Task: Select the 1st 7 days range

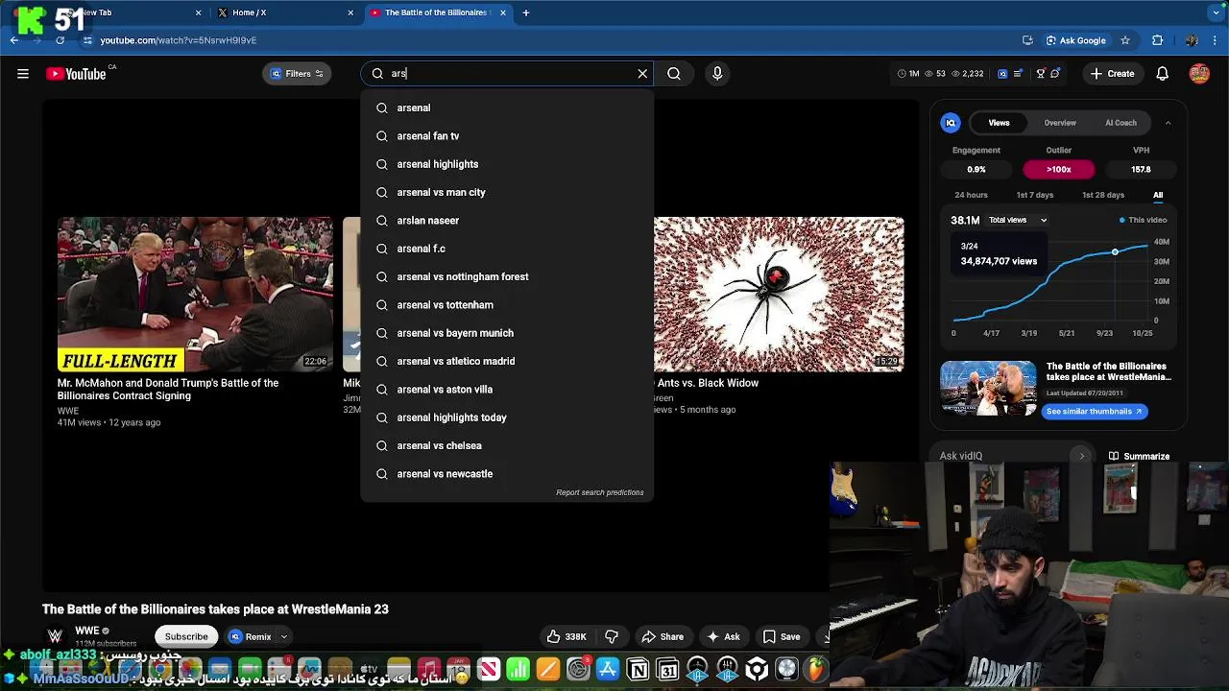Action: (1035, 195)
